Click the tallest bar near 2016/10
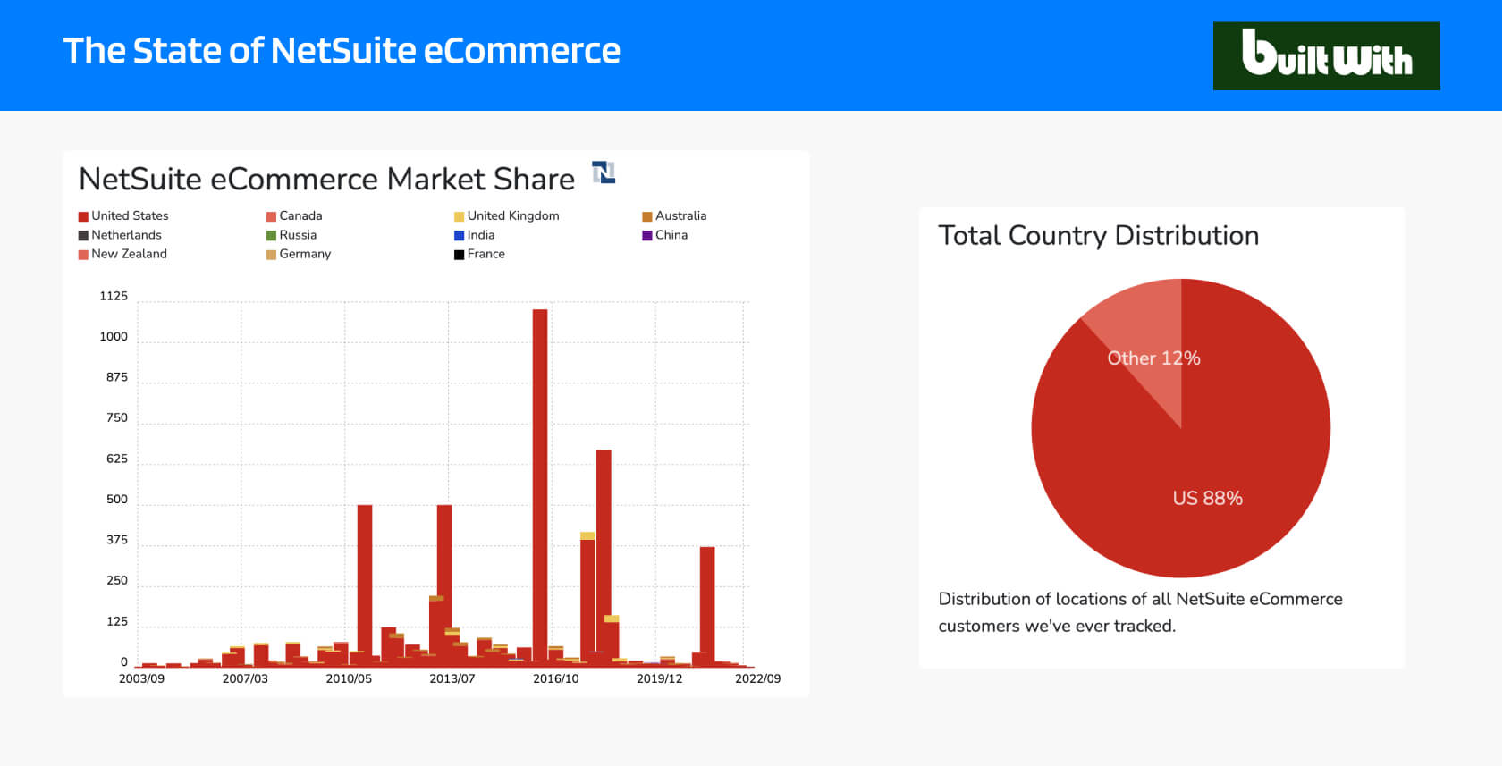The image size is (1503, 766). [x=540, y=487]
